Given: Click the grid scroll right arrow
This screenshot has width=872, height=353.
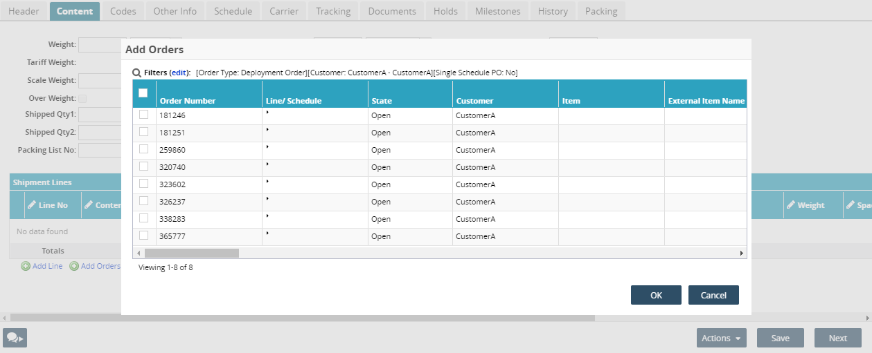Looking at the screenshot, I should [742, 253].
